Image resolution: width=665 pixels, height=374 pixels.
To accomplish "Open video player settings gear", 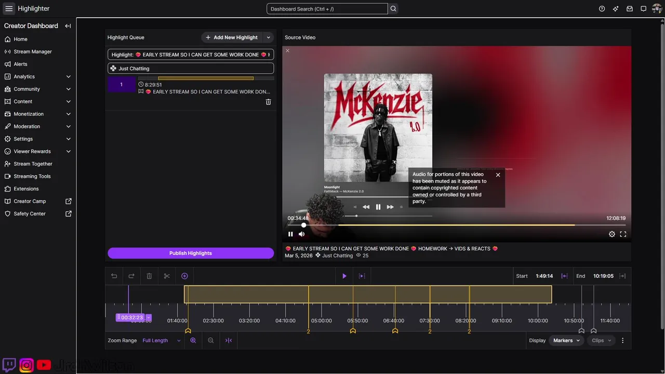I will (x=612, y=234).
